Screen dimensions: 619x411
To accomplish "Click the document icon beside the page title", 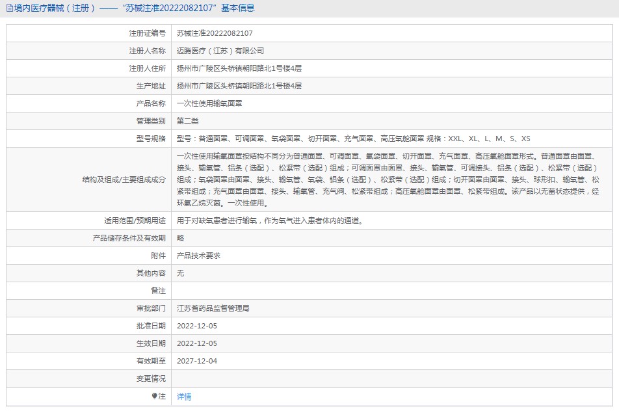I will pyautogui.click(x=10, y=8).
